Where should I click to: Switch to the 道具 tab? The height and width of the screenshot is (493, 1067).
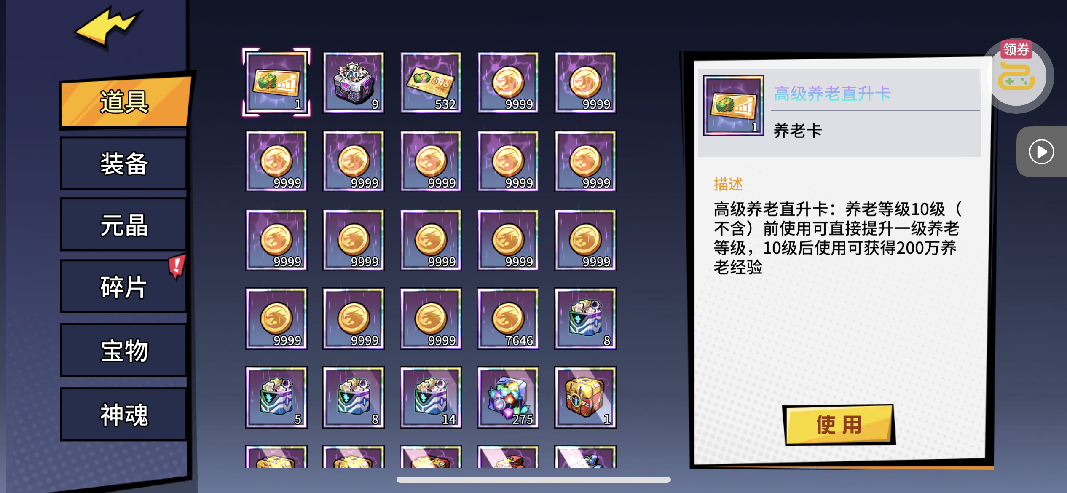(124, 101)
